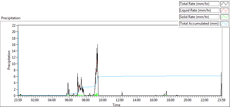This screenshot has width=230, height=107.
Task: Click the Liquid Rate red line icon
Action: click(225, 10)
